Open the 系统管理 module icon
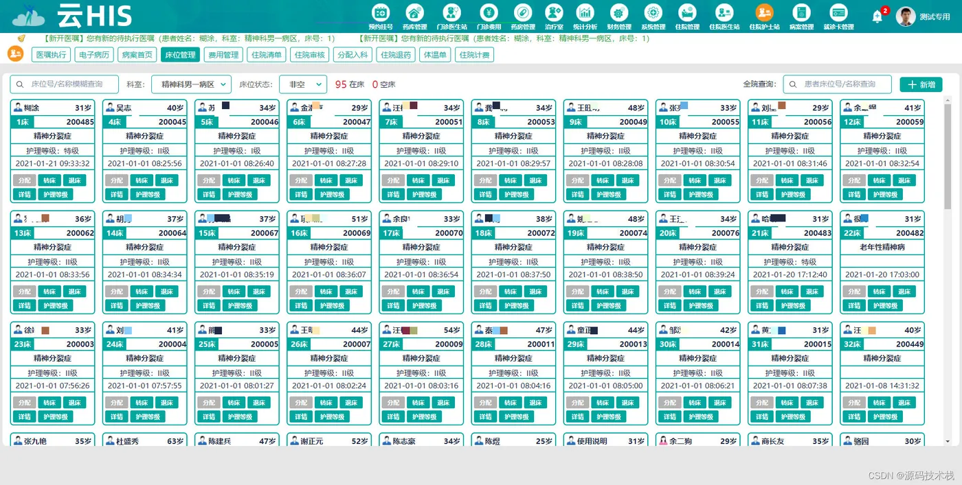Screen dimensions: 962x485 click(x=653, y=12)
